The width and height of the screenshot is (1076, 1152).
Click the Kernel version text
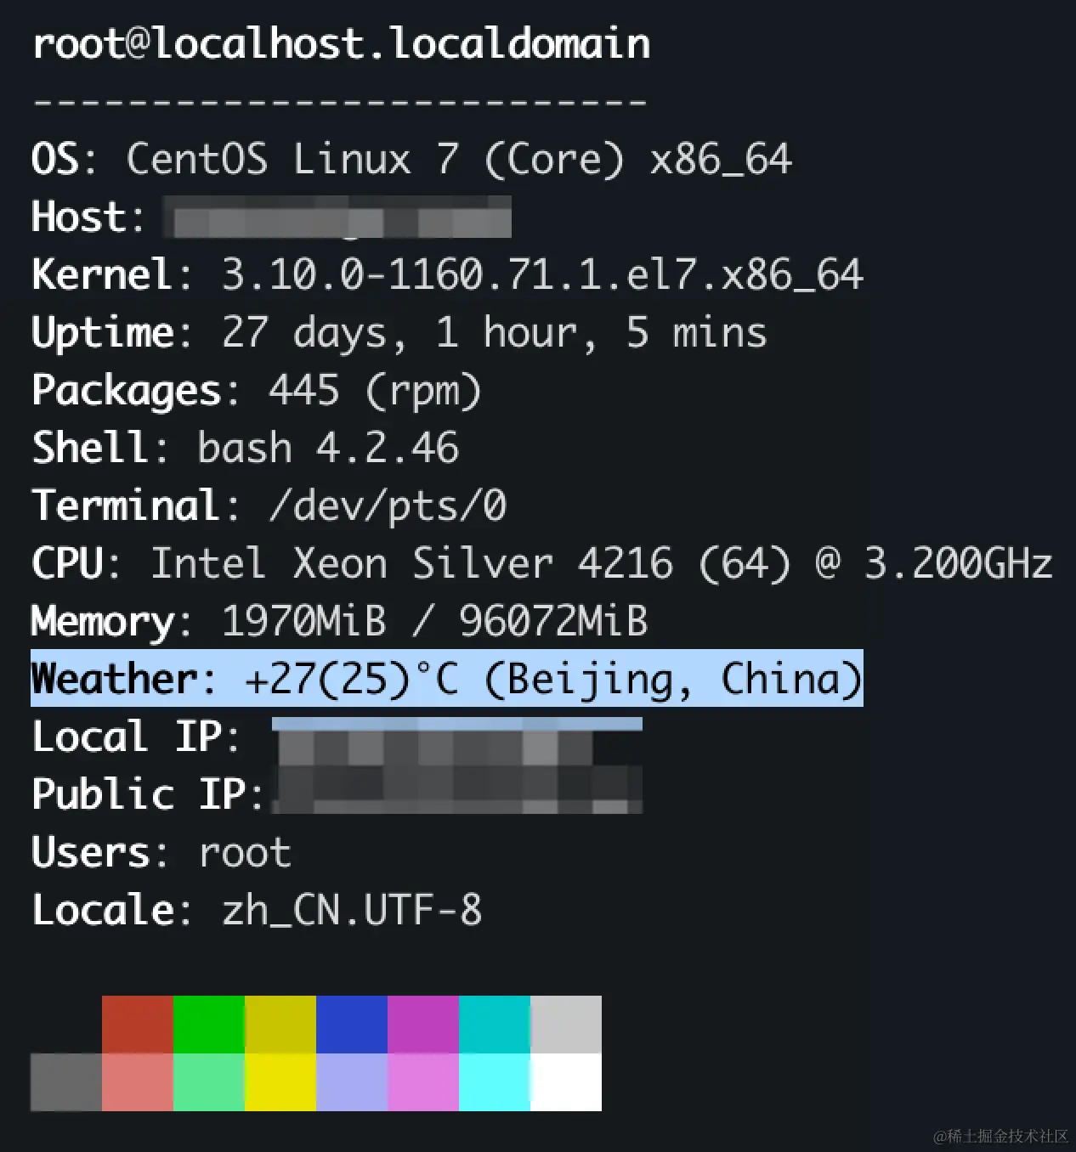[x=541, y=274]
